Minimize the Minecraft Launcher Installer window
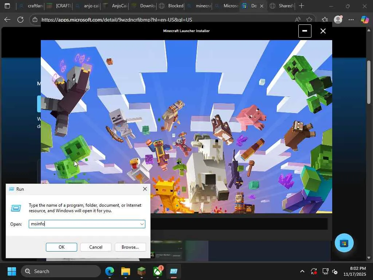Viewport: 373px width, 280px height. pyautogui.click(x=305, y=31)
